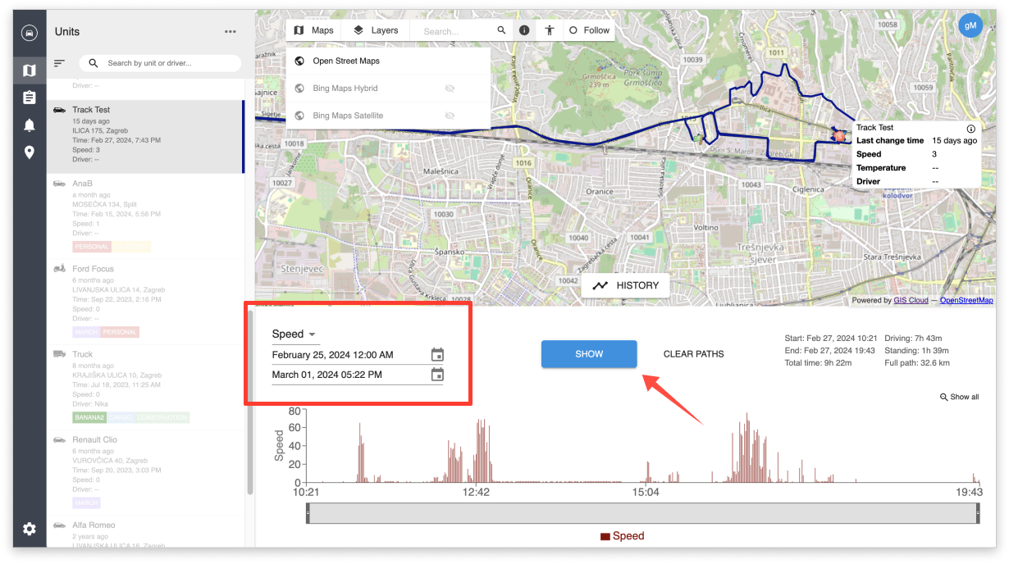Open calendar picker for March 01 end date

click(x=437, y=375)
